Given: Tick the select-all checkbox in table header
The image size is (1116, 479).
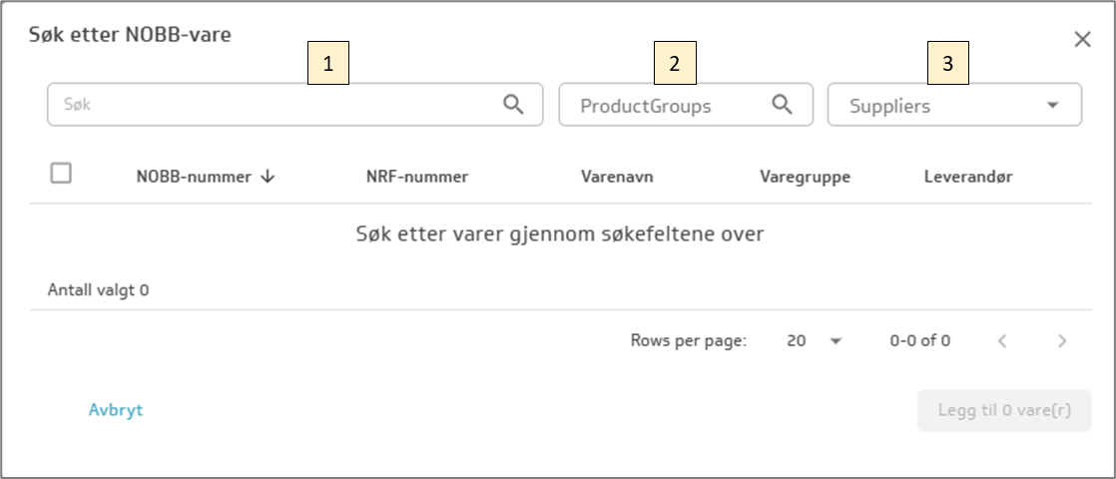Looking at the screenshot, I should coord(61,174).
